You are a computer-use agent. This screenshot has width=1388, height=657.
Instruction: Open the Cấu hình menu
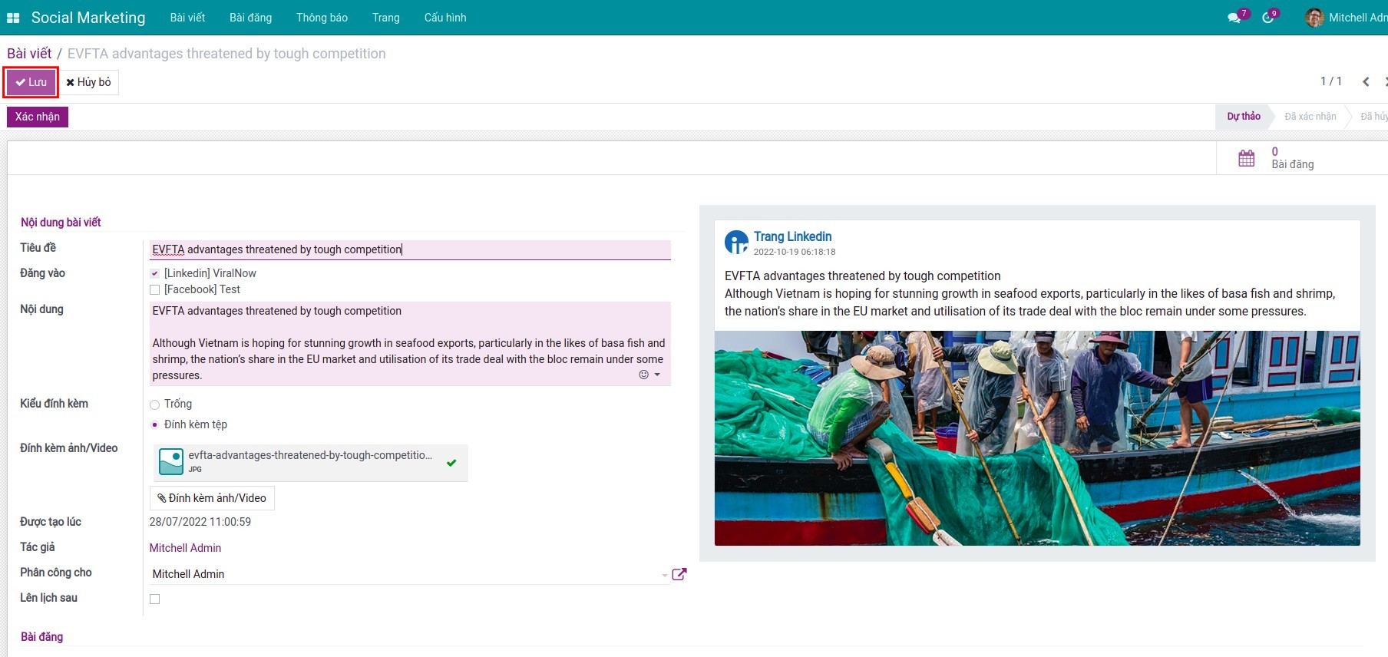(x=444, y=18)
